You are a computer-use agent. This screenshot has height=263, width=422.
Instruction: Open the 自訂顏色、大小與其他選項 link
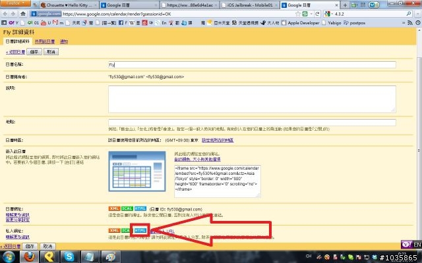(197, 159)
